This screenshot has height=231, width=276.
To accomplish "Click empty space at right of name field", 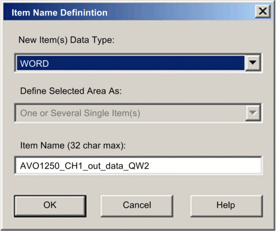I will 205,165.
